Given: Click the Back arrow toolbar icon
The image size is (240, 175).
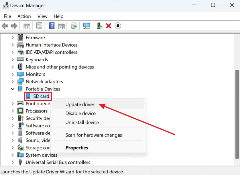Looking at the screenshot, I should click(5, 26).
